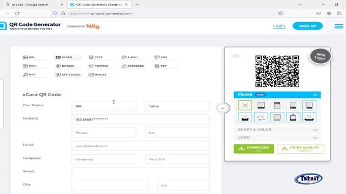Viewport: 346px width, 194px height.
Task: Click the SIGN UP button
Action: [308, 26]
